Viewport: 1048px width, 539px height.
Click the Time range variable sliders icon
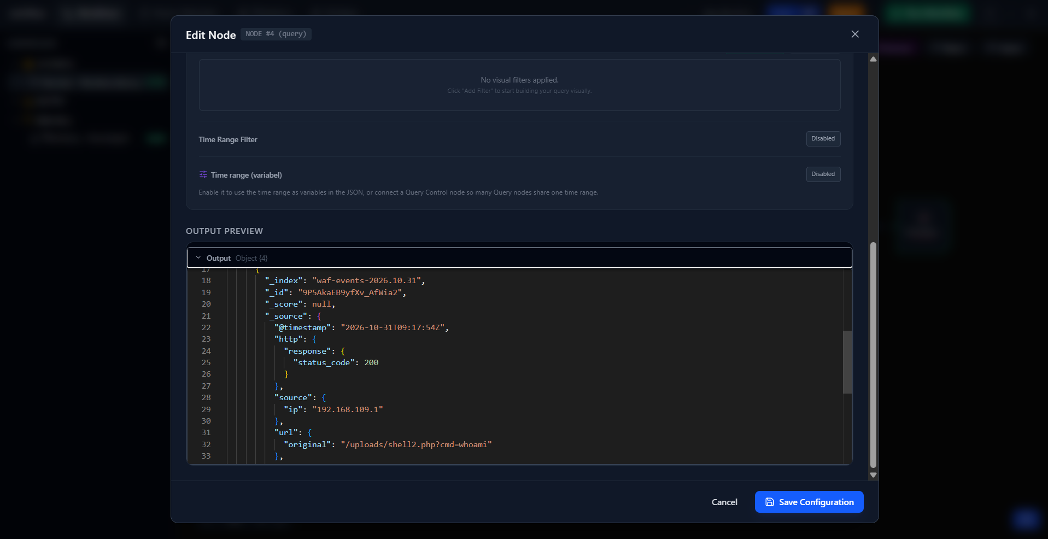(203, 174)
